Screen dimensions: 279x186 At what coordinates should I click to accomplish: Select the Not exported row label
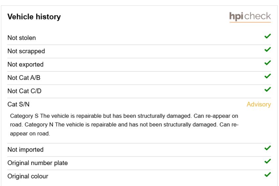[26, 64]
